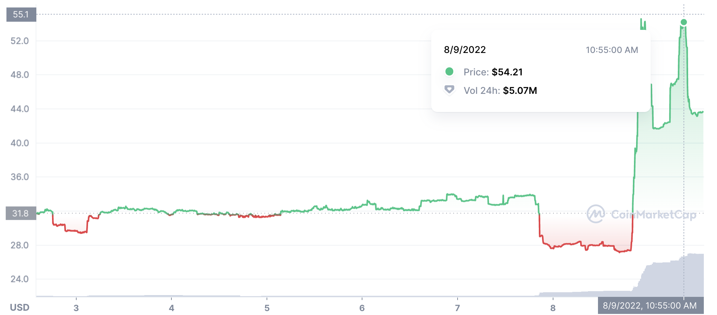
Task: Click the 31.8 opening price label
Action: (21, 213)
